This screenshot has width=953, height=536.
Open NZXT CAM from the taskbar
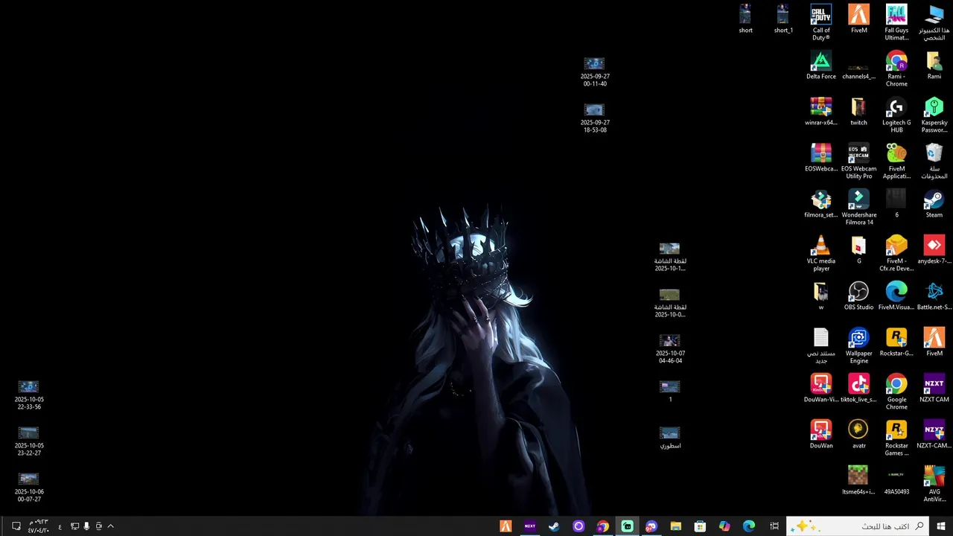tap(530, 526)
